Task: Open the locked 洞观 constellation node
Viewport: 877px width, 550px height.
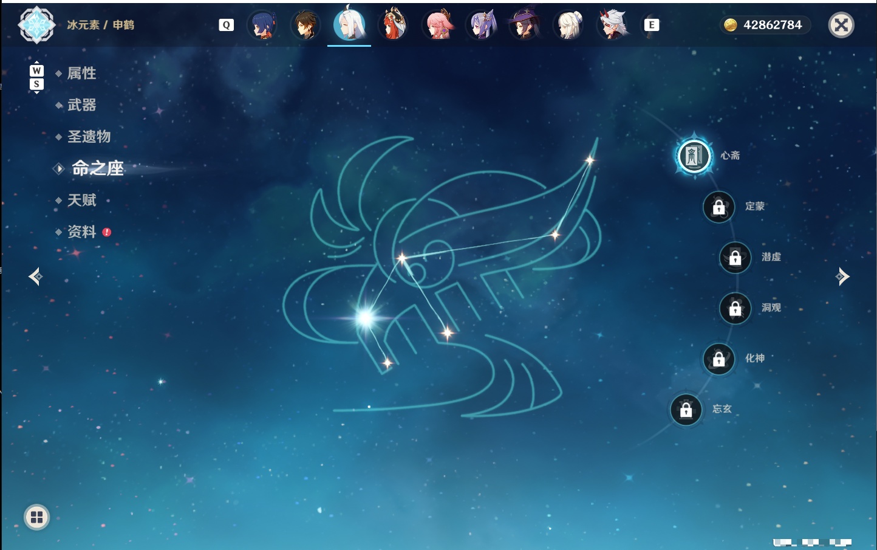Action: pyautogui.click(x=735, y=309)
